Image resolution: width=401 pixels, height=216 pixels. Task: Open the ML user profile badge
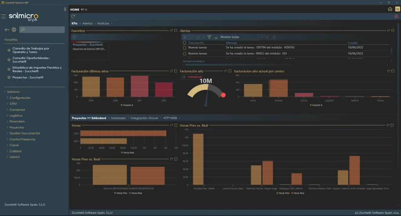point(397,9)
